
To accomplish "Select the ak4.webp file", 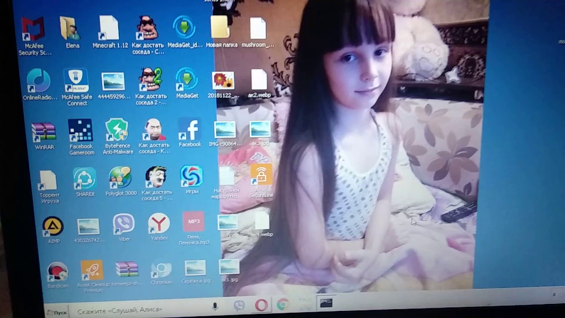I will tap(262, 221).
